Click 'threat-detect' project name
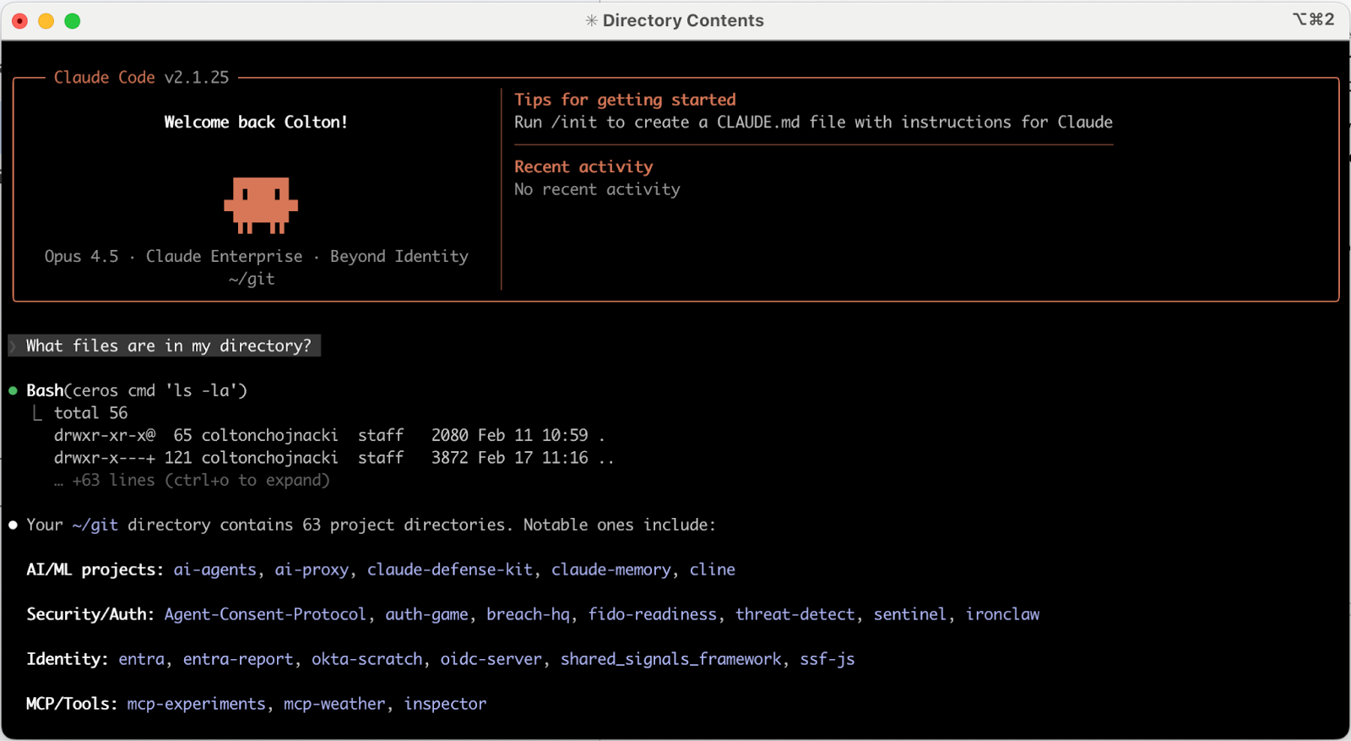1351x741 pixels. [x=795, y=614]
